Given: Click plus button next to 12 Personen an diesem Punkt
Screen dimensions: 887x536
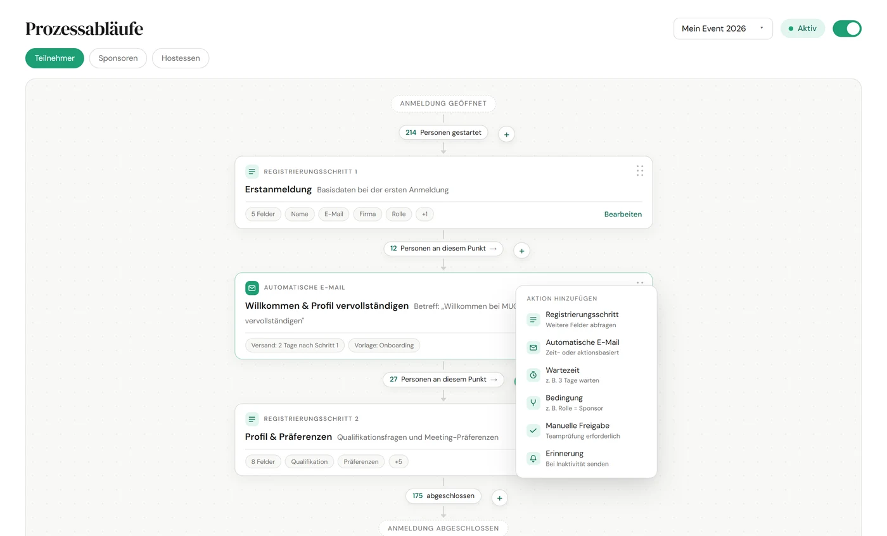Looking at the screenshot, I should coord(521,251).
